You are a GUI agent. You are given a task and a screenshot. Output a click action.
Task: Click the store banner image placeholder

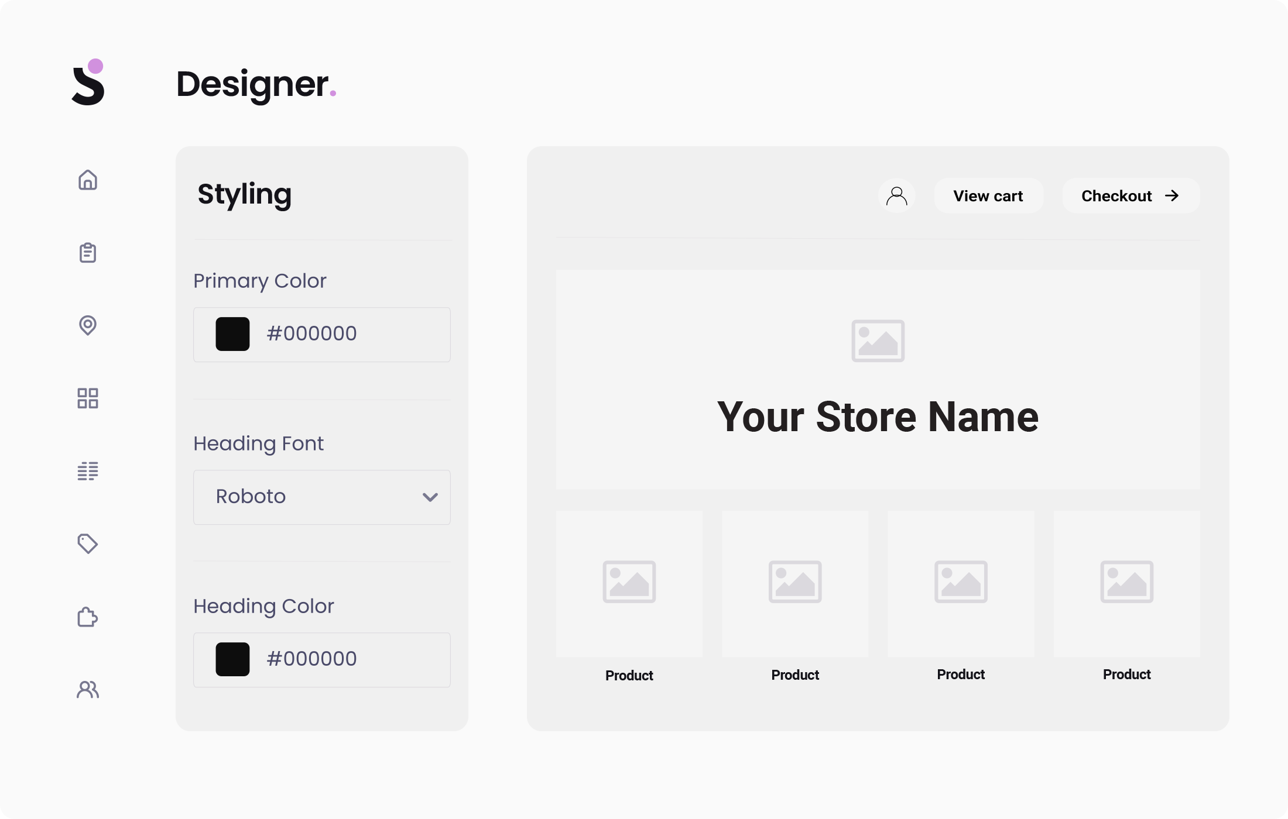[x=878, y=340]
